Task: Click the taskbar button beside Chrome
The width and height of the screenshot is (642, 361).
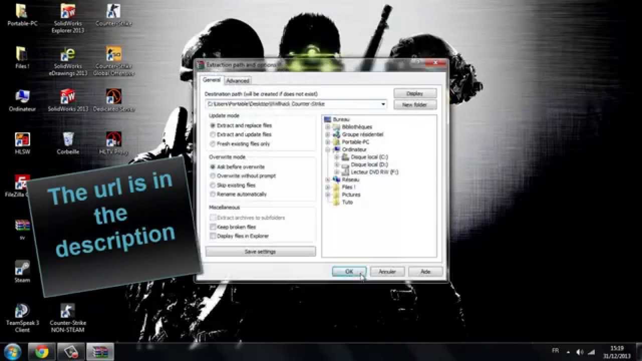Action: 71,352
